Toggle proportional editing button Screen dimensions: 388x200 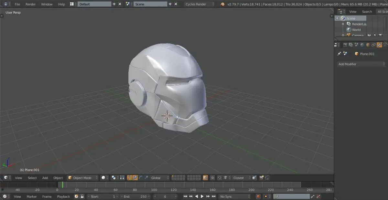pyautogui.click(x=212, y=178)
